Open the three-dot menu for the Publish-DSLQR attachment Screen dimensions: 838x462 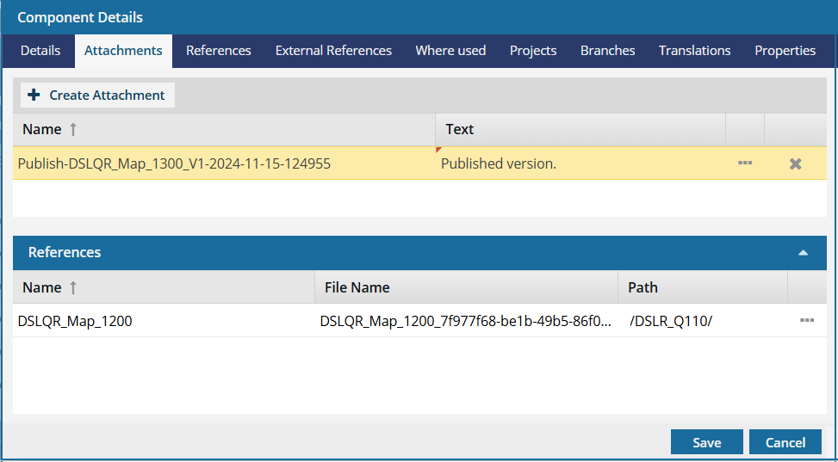pos(745,163)
